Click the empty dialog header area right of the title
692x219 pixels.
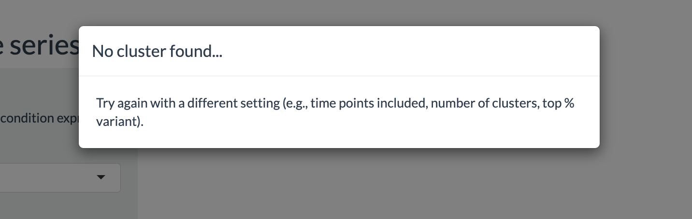click(x=411, y=51)
